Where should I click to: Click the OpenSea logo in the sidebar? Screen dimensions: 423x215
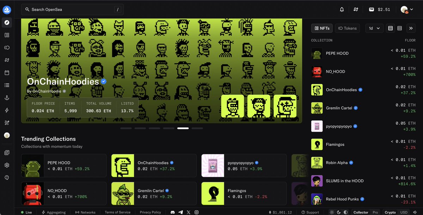click(7, 10)
